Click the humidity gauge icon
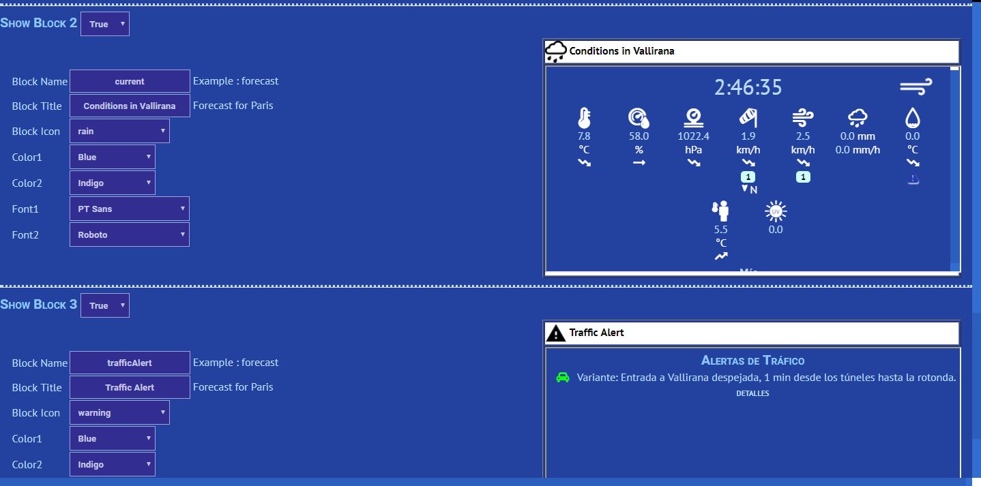This screenshot has height=486, width=981. [x=639, y=118]
